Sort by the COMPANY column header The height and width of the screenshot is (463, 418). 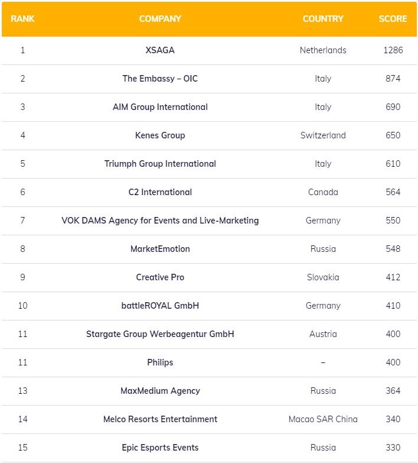pyautogui.click(x=160, y=19)
